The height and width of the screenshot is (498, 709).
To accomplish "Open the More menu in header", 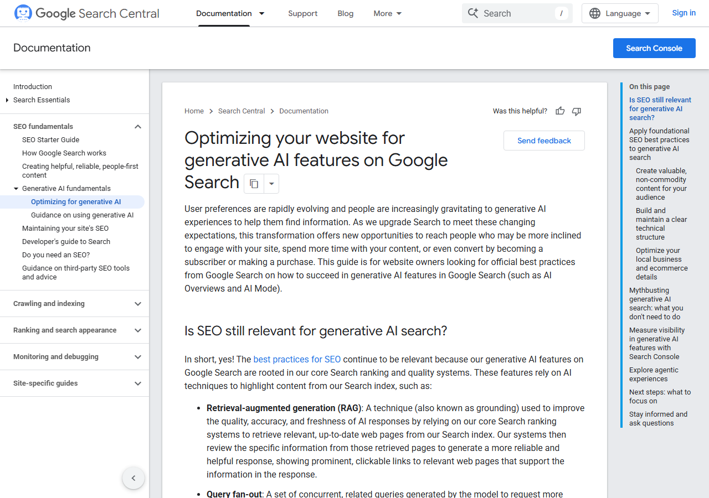I will (388, 13).
